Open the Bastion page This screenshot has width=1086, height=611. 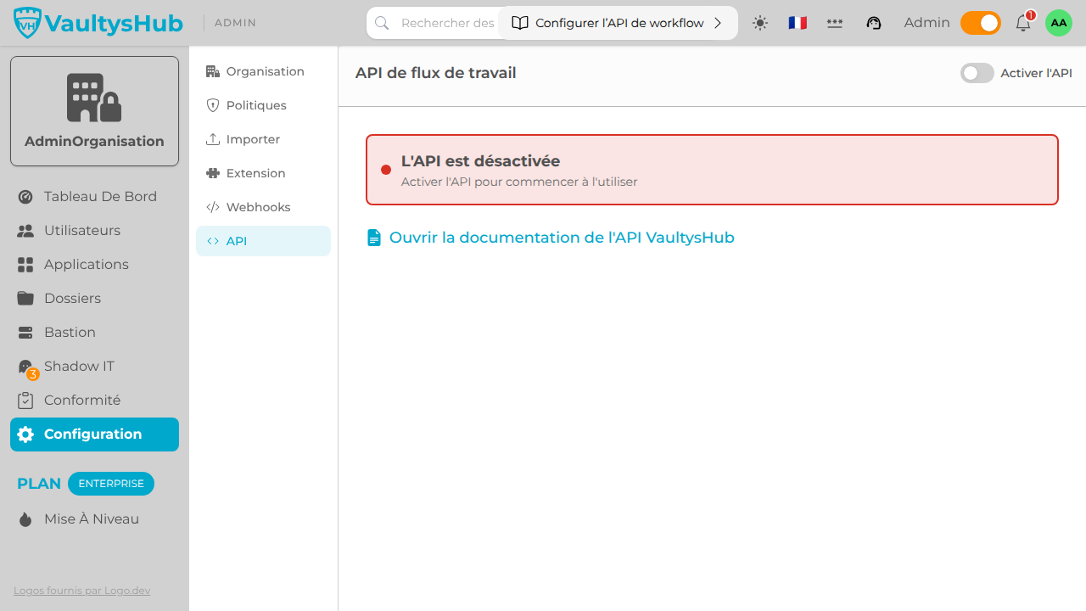(94, 333)
